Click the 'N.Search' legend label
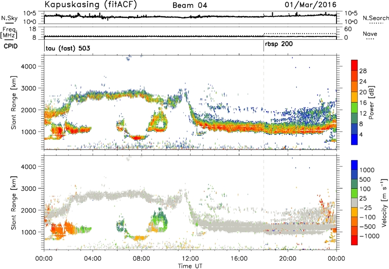The image size is (389, 269). (375, 18)
